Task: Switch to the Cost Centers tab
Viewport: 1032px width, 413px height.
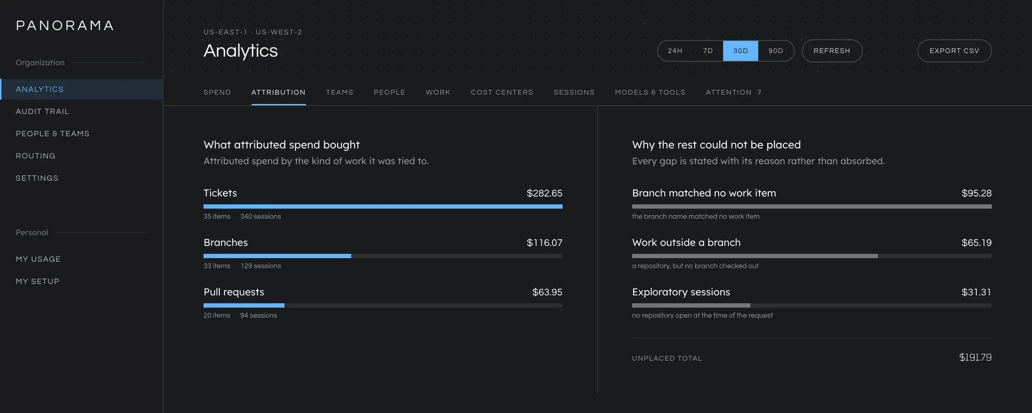Action: 502,92
